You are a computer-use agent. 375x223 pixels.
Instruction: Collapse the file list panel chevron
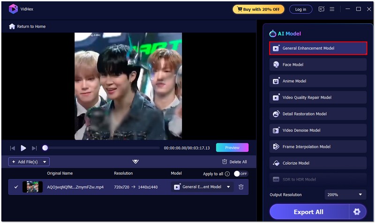pyautogui.click(x=135, y=162)
